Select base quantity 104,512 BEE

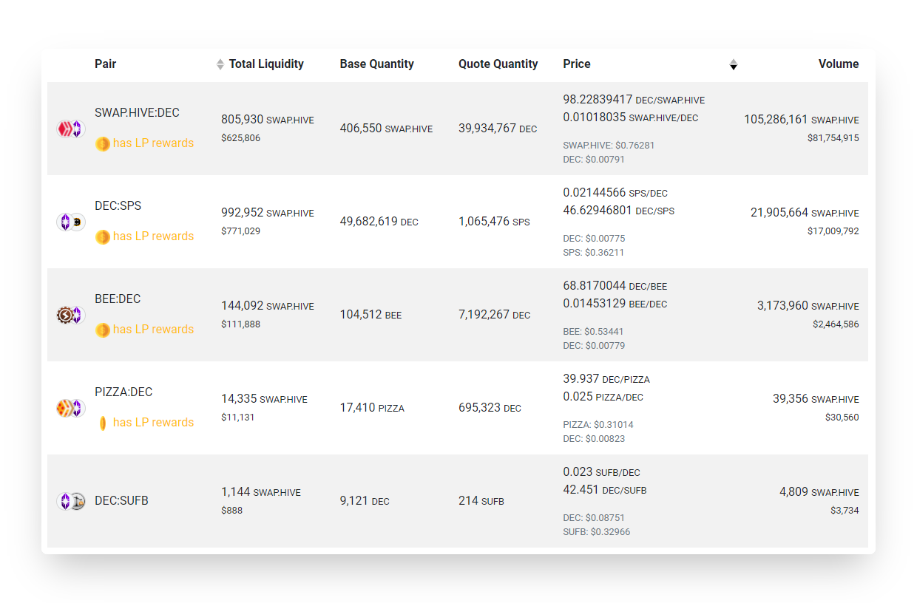coord(371,315)
